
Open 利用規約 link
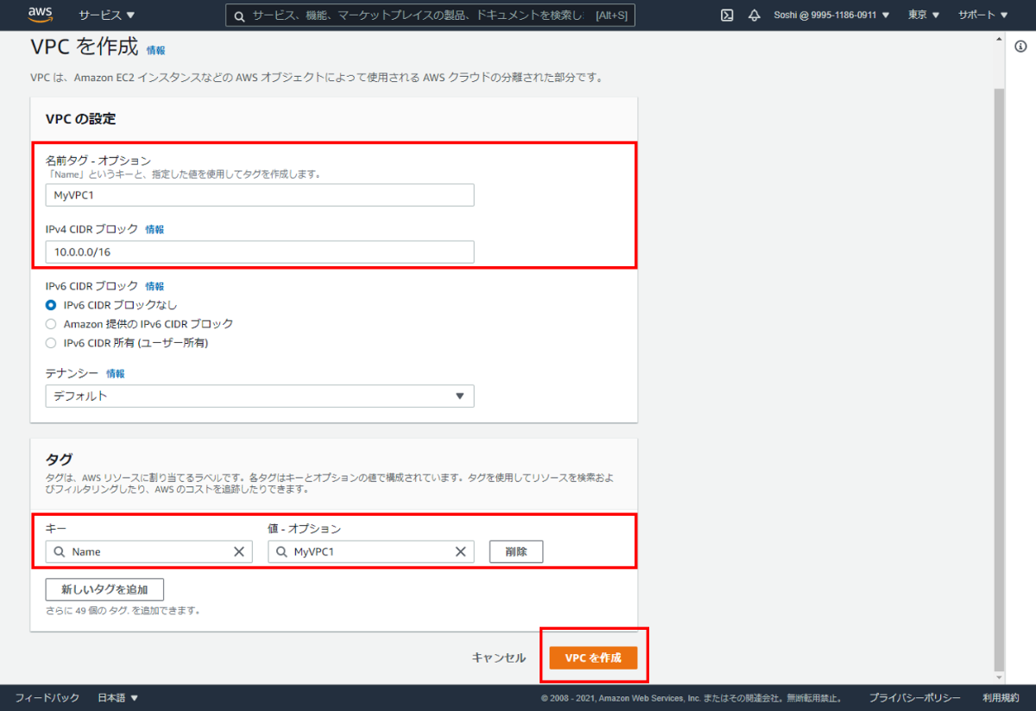pos(1001,698)
